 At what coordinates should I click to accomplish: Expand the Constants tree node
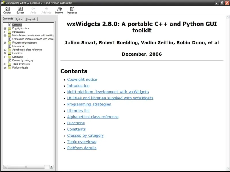[5, 57]
